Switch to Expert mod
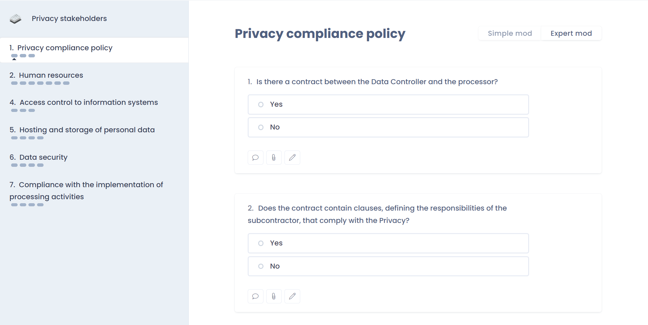Screen dimensions: 648x325 571,33
